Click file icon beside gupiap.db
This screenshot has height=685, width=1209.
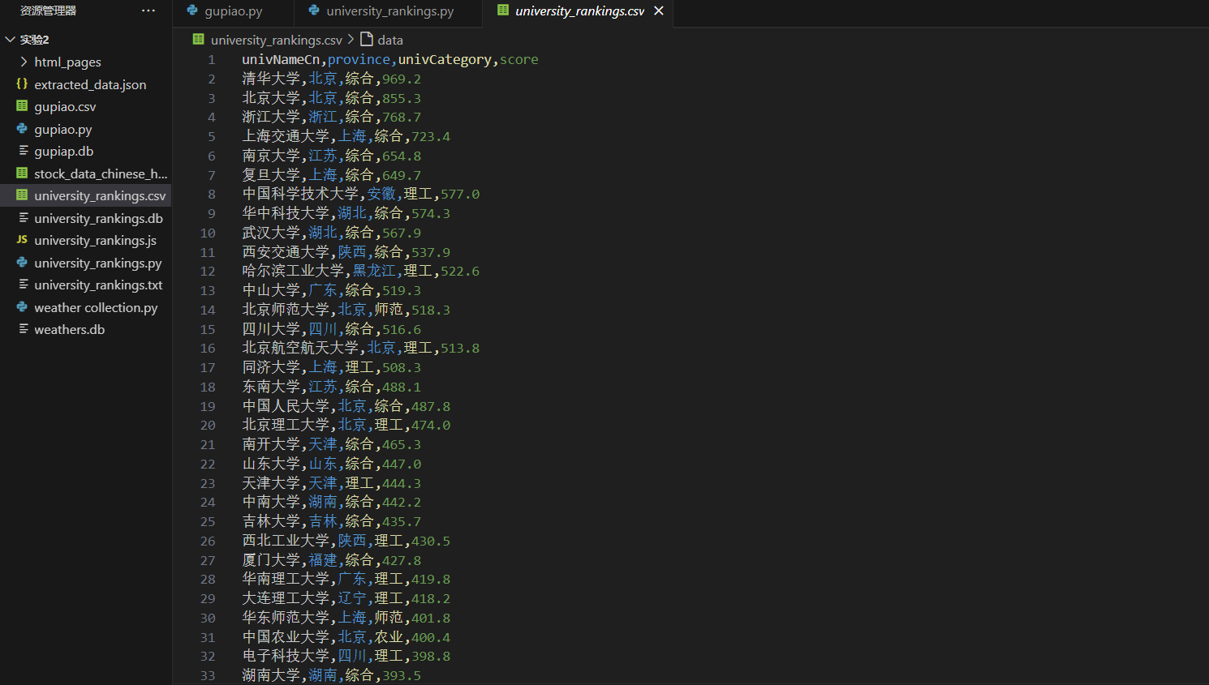[x=23, y=151]
